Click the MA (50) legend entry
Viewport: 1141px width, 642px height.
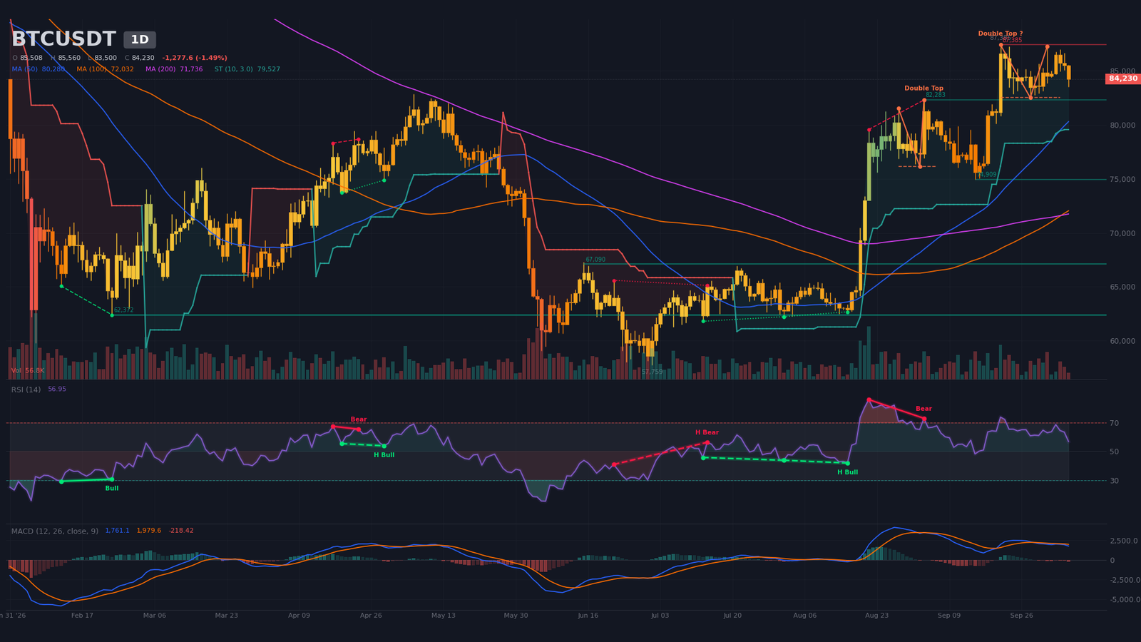coord(39,69)
